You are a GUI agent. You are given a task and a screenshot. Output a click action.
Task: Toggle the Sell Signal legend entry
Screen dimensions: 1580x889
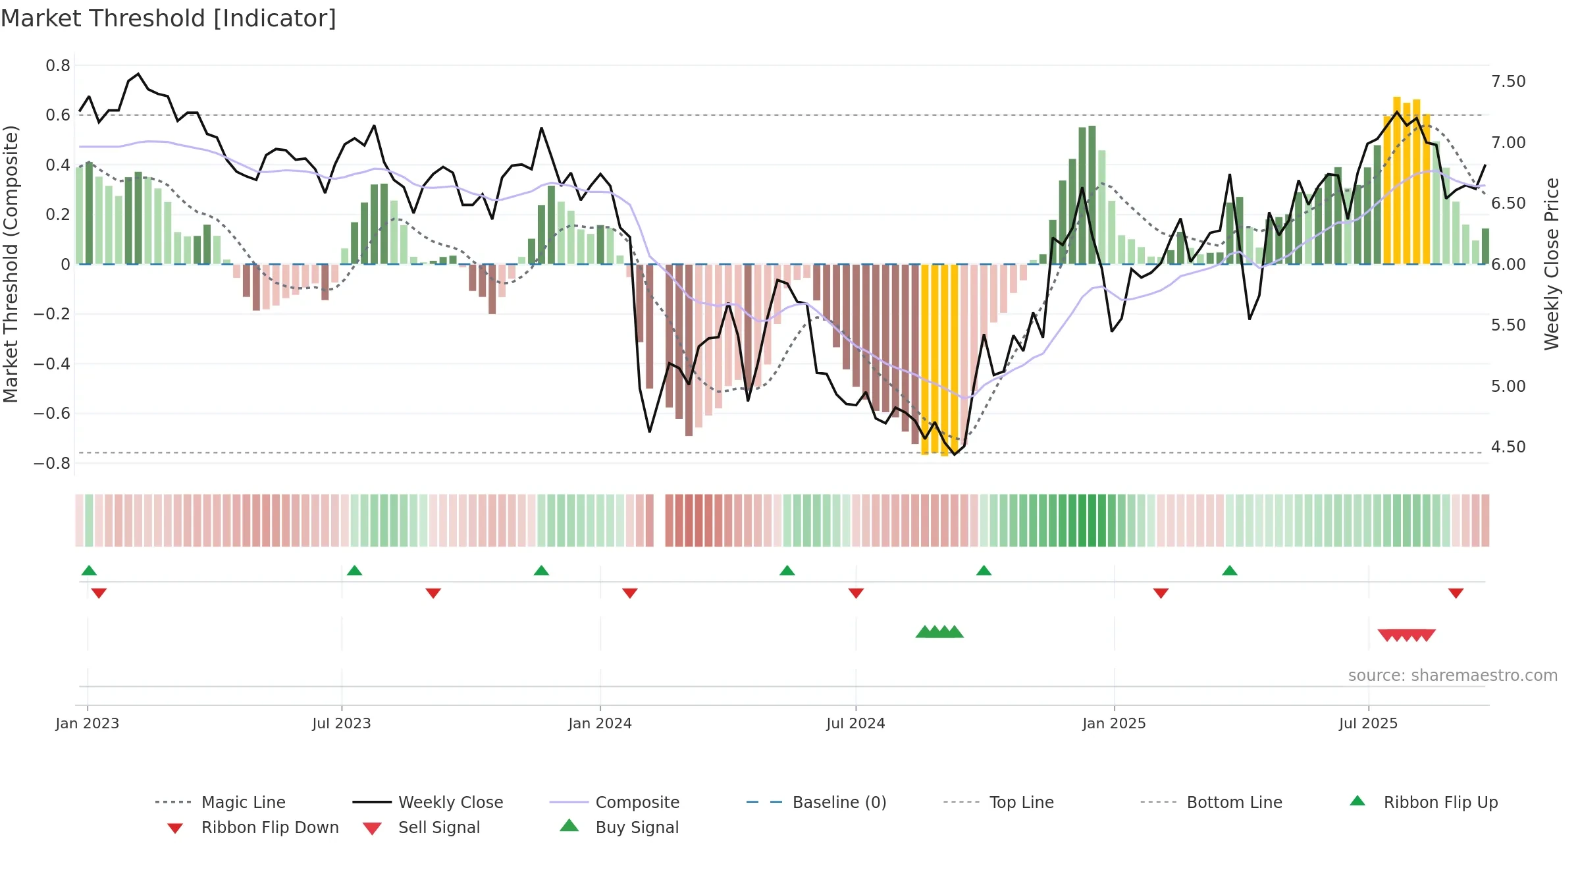[x=421, y=827]
